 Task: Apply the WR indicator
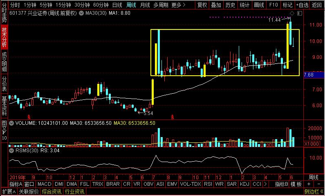tap(220, 184)
